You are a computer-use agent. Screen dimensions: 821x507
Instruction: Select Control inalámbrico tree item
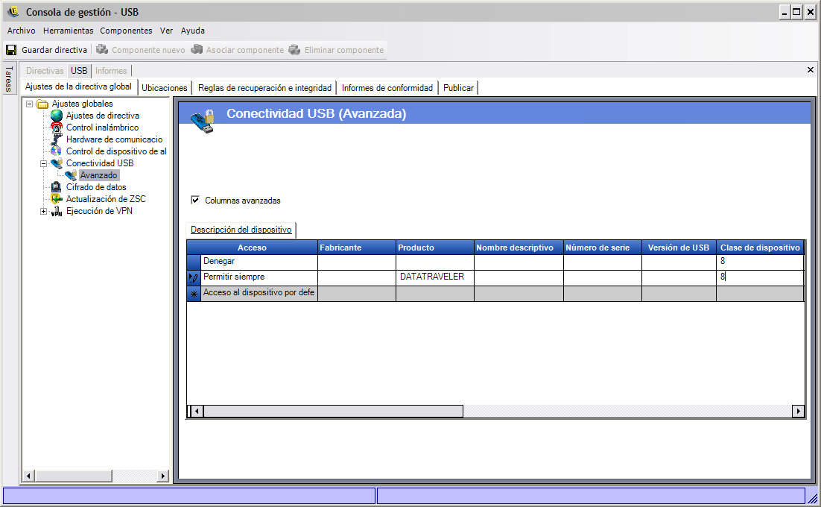(x=102, y=127)
